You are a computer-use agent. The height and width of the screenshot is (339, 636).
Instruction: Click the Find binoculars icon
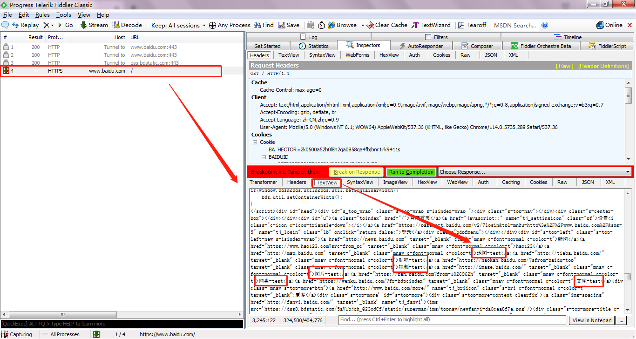point(257,25)
